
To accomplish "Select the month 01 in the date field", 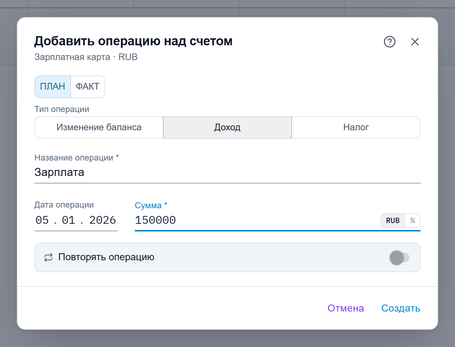I will [x=68, y=220].
